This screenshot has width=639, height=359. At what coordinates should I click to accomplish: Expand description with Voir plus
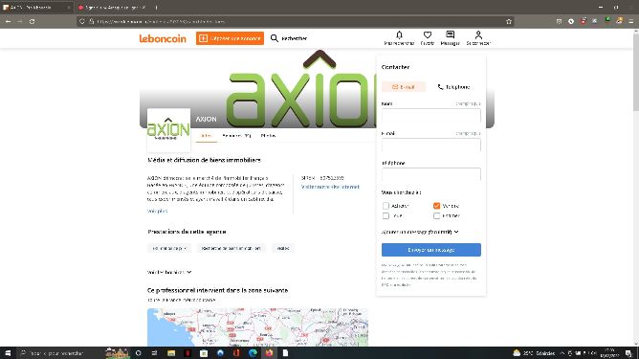click(157, 211)
